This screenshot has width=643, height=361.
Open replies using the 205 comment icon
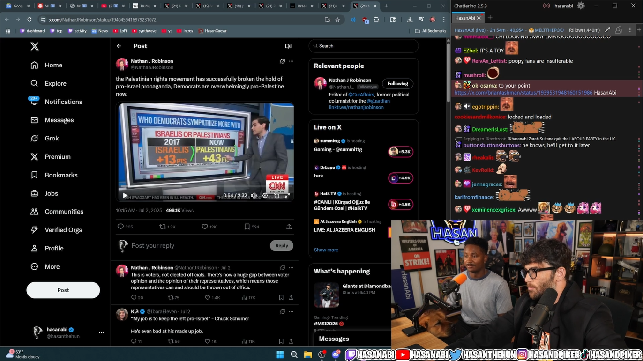120,227
